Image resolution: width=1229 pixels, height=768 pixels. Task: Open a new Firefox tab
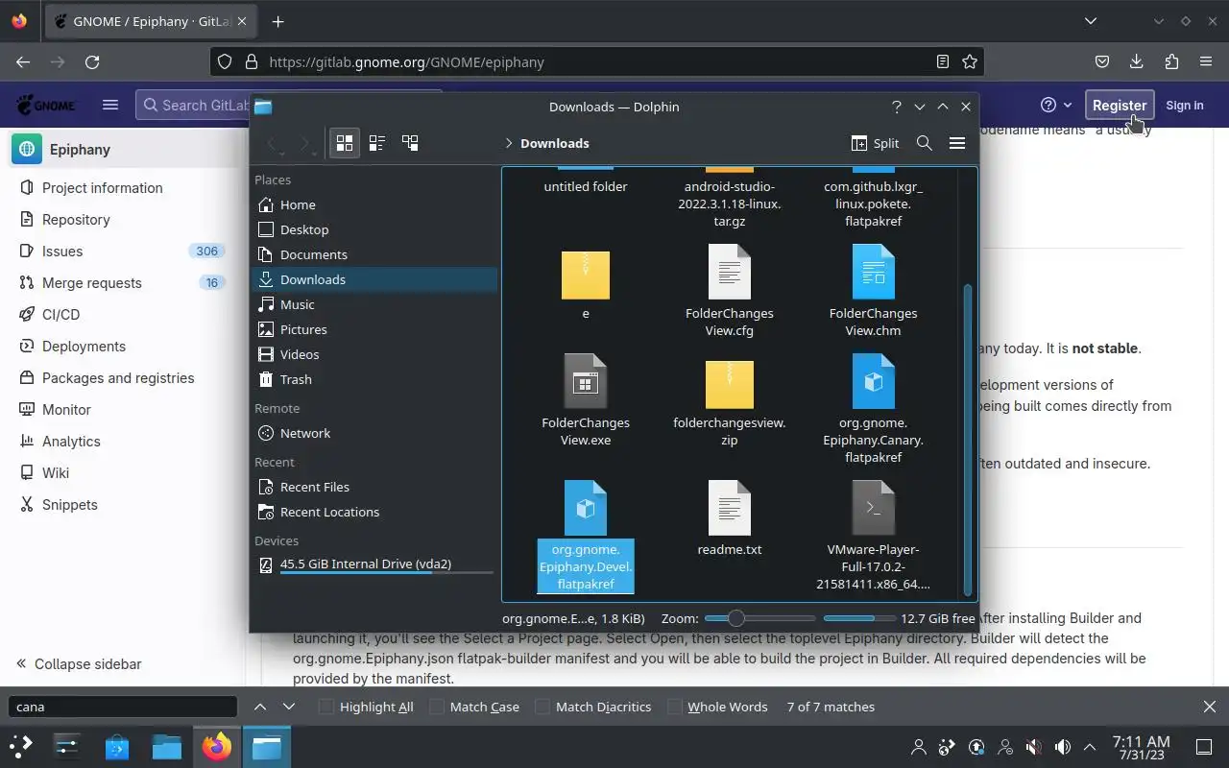point(277,21)
